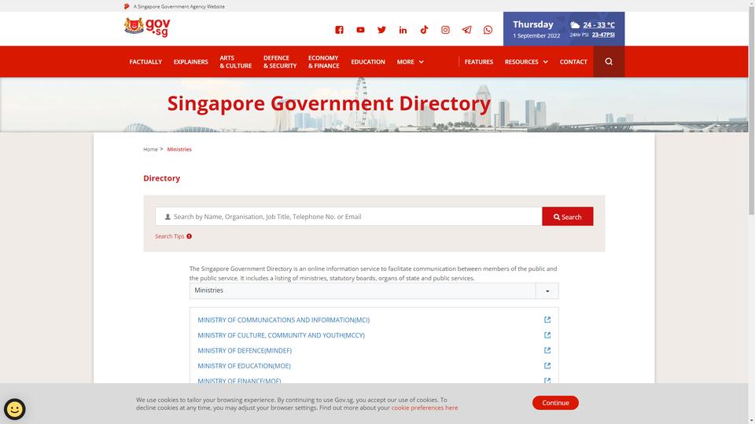Open Ministry of Culture, Community and Youth link

point(282,335)
